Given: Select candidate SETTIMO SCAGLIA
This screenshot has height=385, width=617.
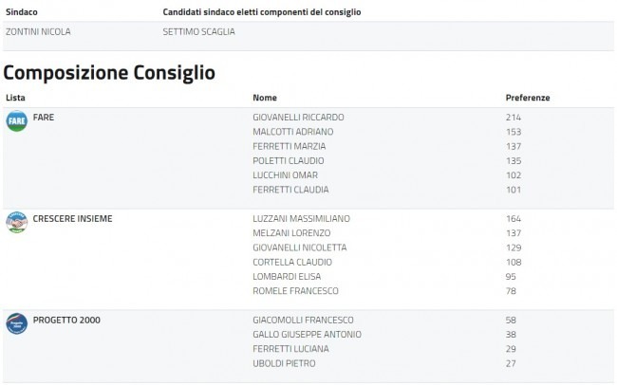Looking at the screenshot, I should click(198, 31).
